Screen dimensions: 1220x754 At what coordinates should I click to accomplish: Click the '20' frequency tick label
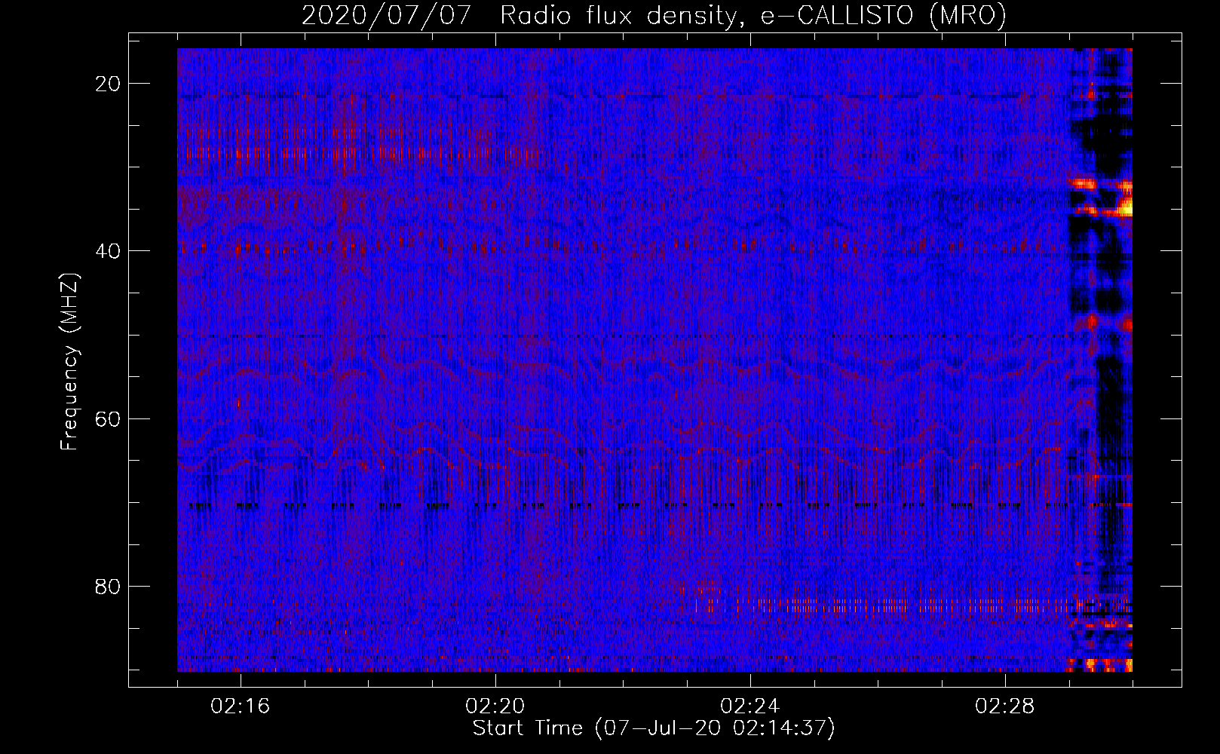(109, 84)
